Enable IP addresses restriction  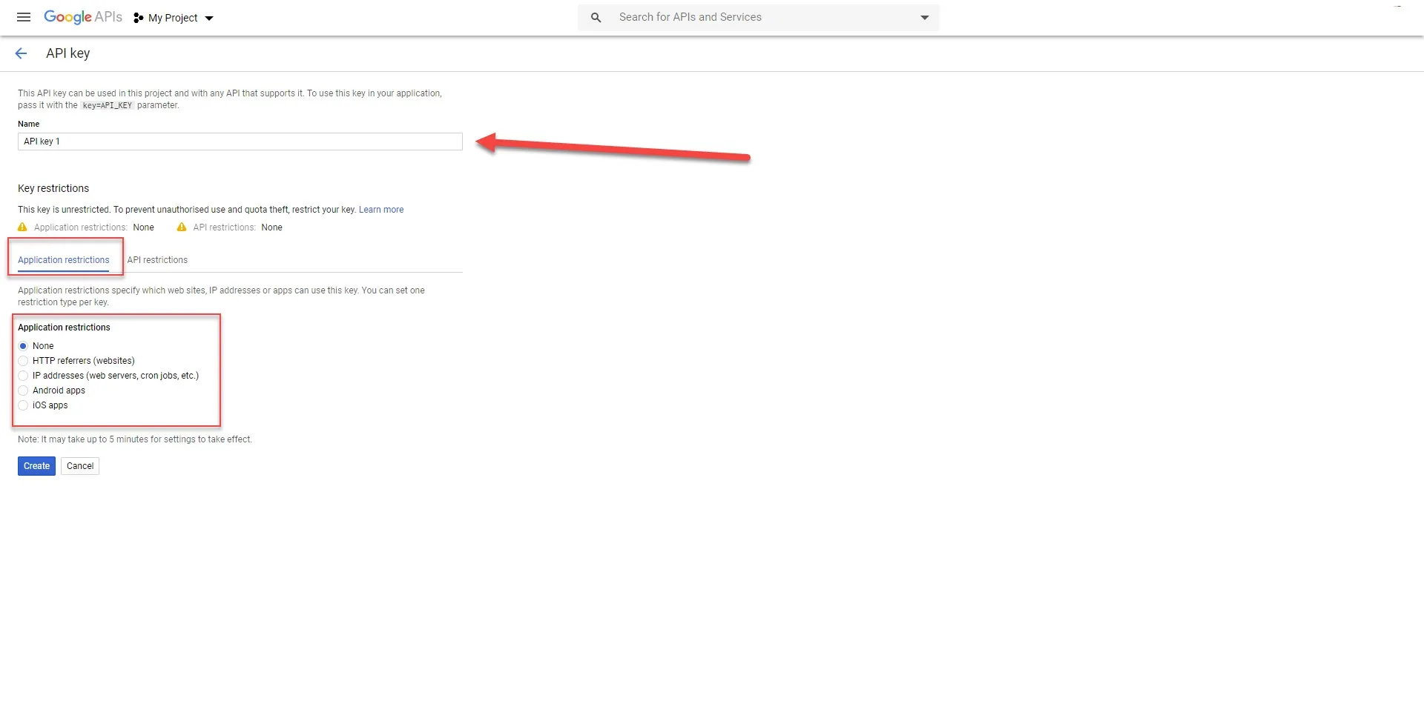23,376
